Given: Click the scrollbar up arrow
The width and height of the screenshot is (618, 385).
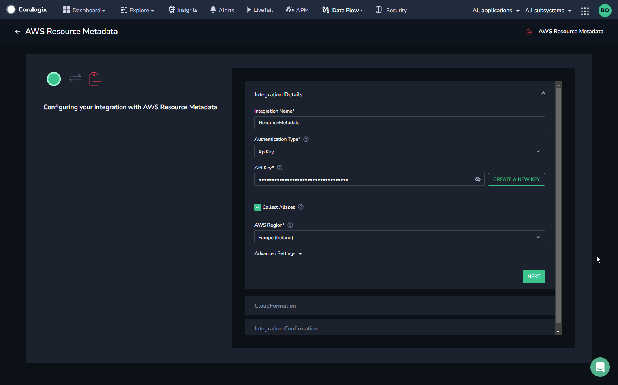Looking at the screenshot, I should [558, 85].
